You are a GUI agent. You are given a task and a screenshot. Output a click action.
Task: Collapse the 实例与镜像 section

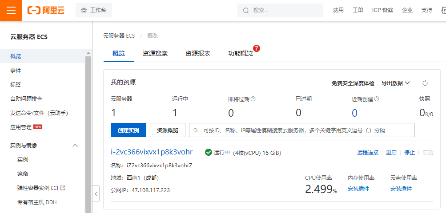click(x=75, y=145)
